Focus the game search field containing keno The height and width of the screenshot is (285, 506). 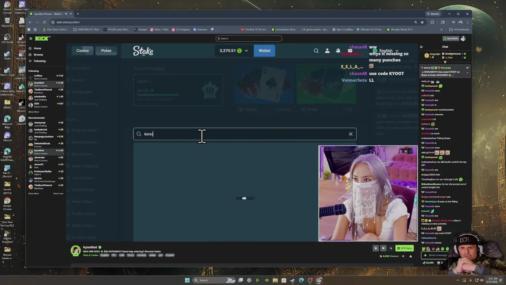click(x=245, y=134)
